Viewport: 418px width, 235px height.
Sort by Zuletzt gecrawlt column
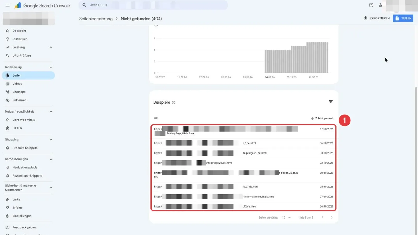click(322, 119)
